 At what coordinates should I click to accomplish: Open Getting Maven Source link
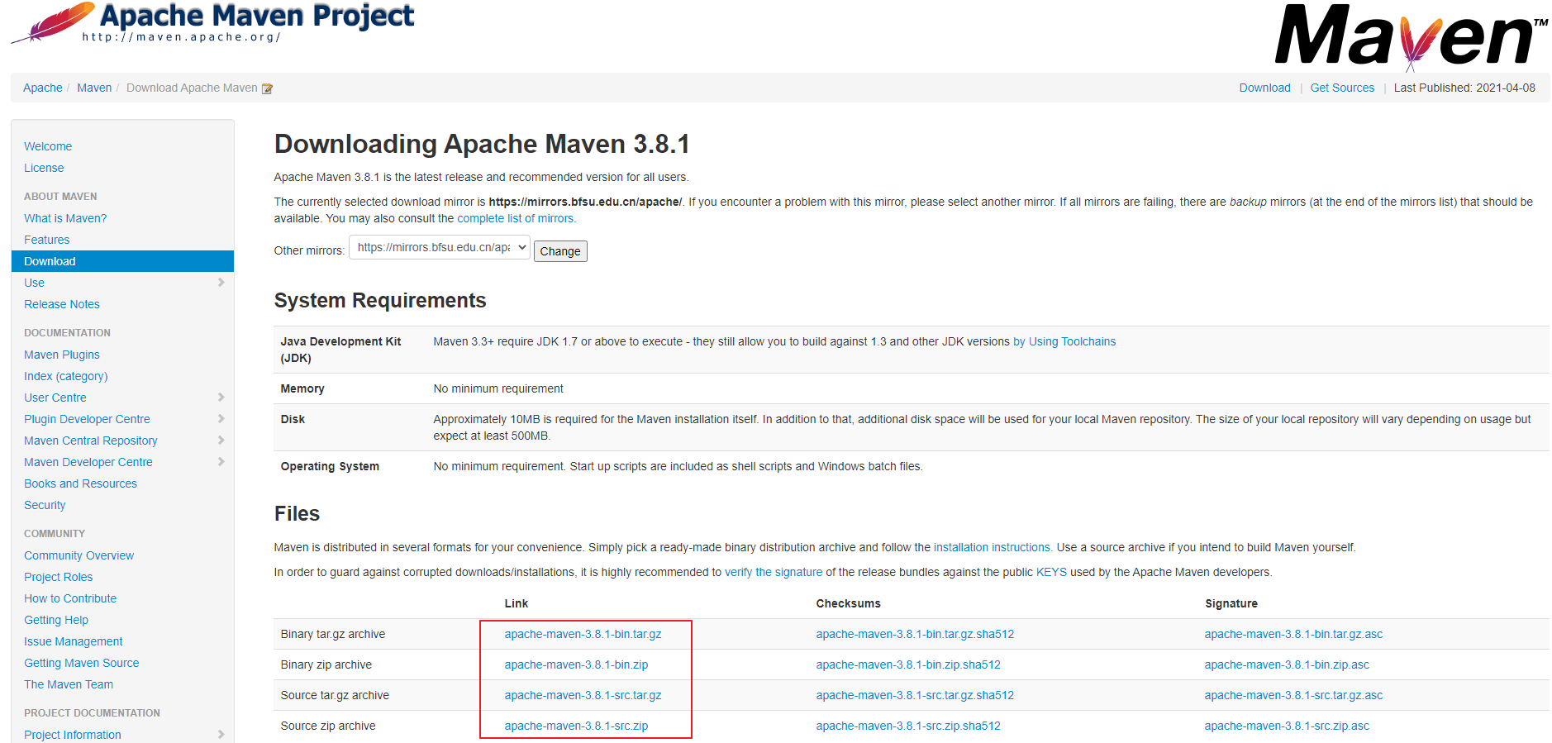(82, 663)
